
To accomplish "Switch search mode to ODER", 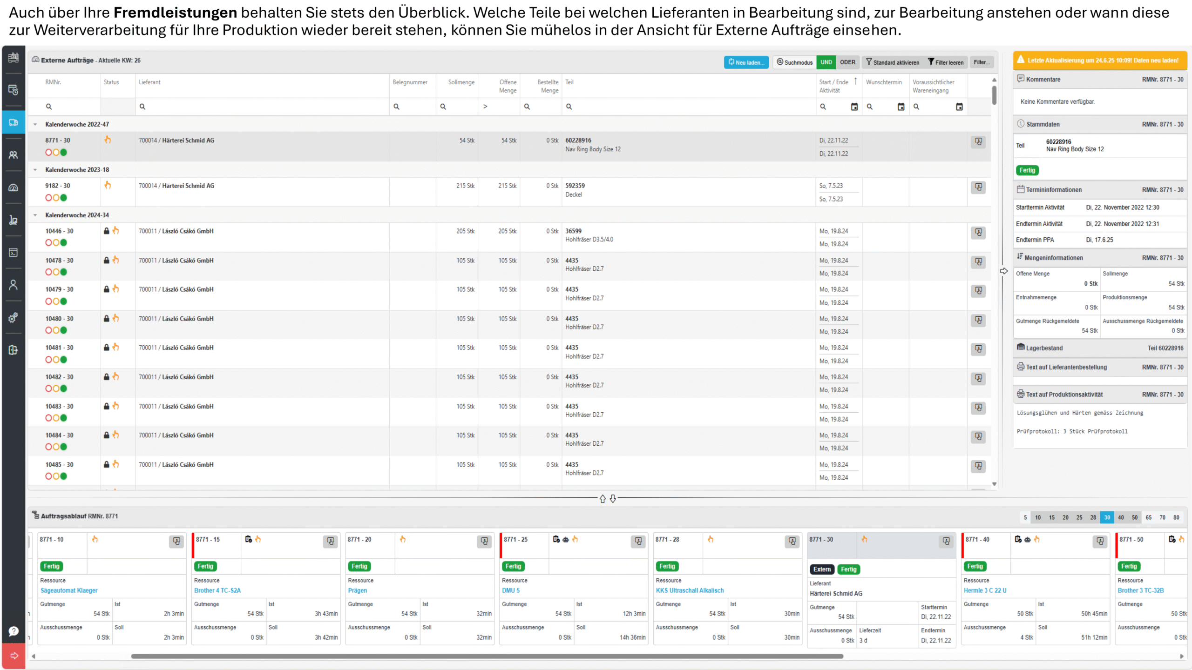I will (847, 62).
